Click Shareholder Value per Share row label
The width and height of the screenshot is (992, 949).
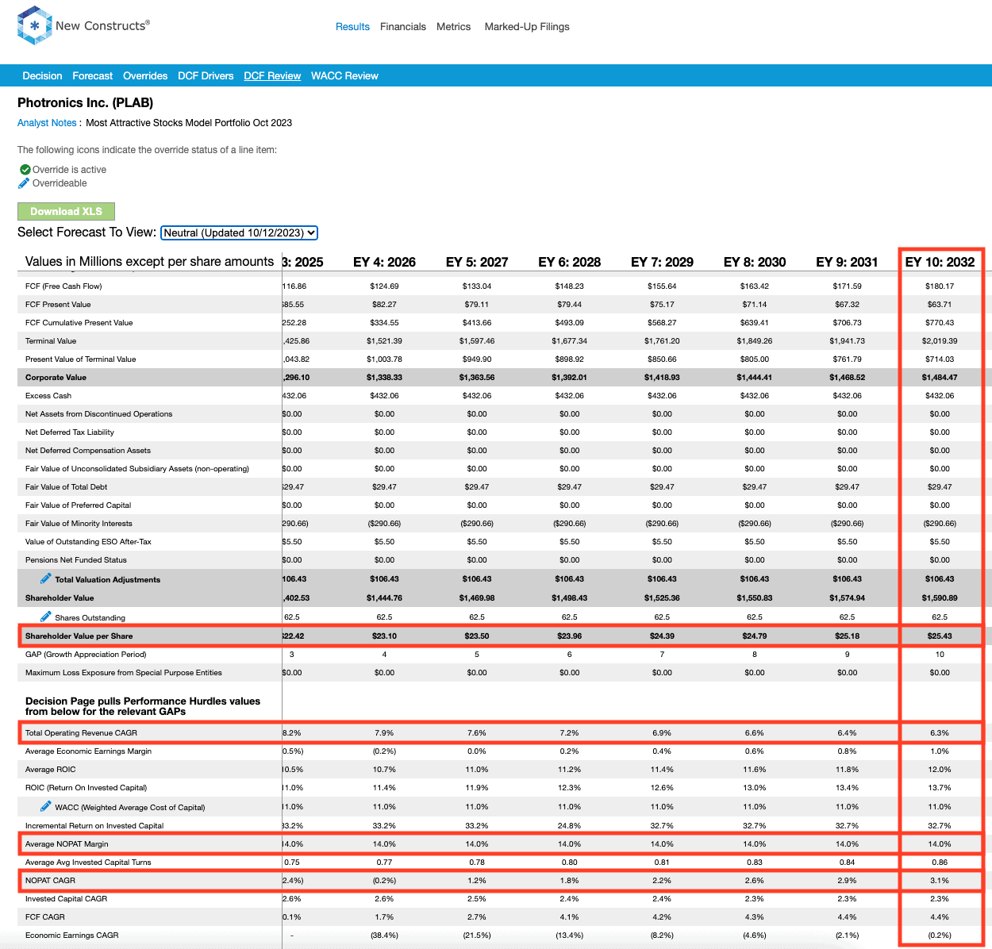click(79, 636)
